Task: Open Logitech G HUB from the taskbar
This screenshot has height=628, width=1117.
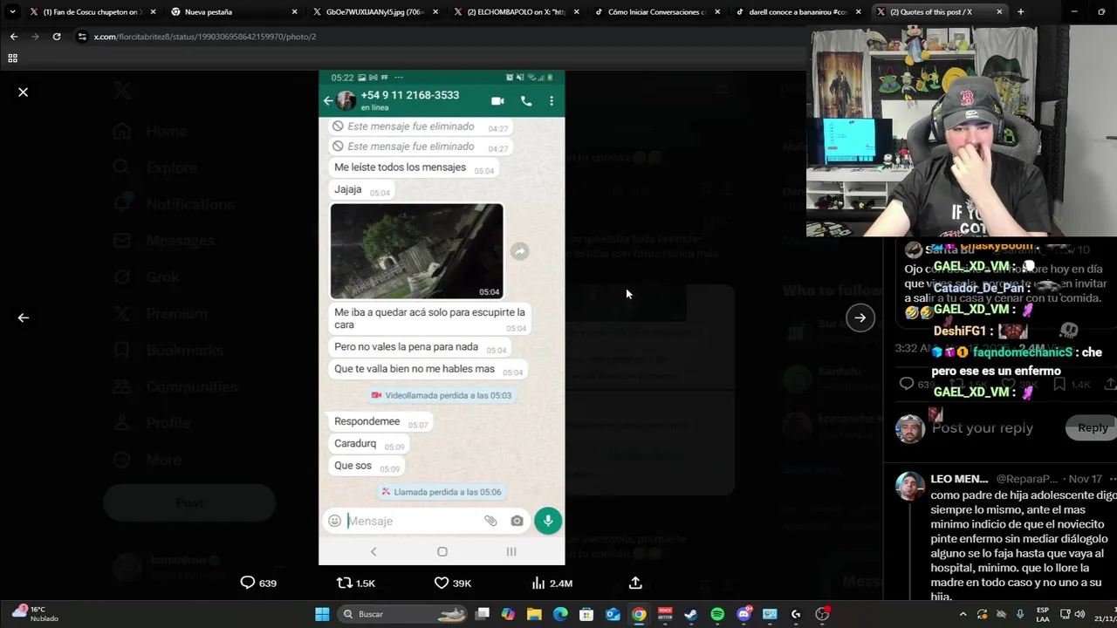Action: coord(796,614)
